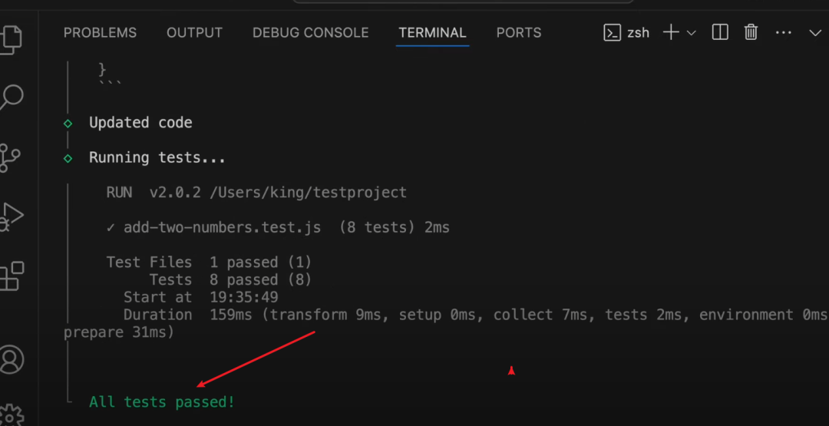Switch to the OUTPUT tab
Image resolution: width=829 pixels, height=426 pixels.
194,32
